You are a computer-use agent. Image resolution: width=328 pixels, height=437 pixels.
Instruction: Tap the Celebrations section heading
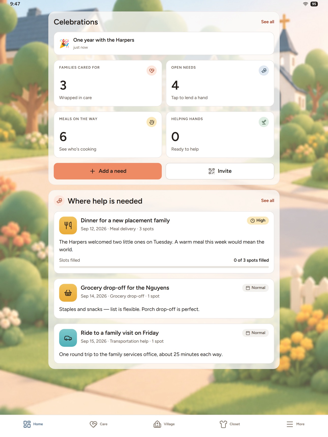click(x=76, y=22)
